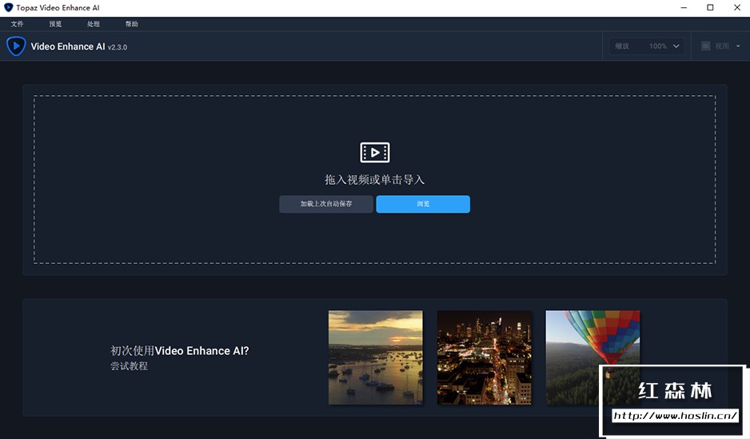This screenshot has width=750, height=439.
Task: Click the blue 浏览 button
Action: click(423, 204)
